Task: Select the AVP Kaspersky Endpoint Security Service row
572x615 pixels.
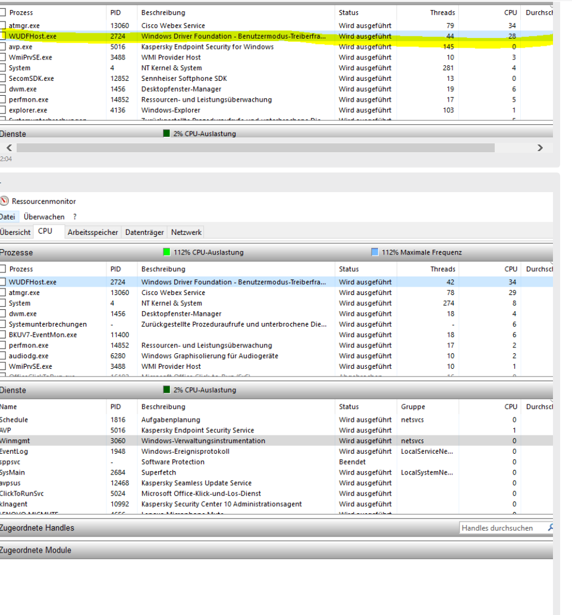Action: pyautogui.click(x=276, y=430)
